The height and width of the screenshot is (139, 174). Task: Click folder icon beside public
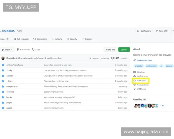coord(3,108)
